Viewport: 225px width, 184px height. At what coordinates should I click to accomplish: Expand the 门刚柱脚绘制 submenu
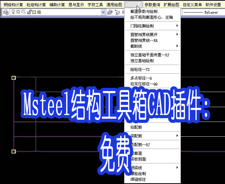coord(152,26)
